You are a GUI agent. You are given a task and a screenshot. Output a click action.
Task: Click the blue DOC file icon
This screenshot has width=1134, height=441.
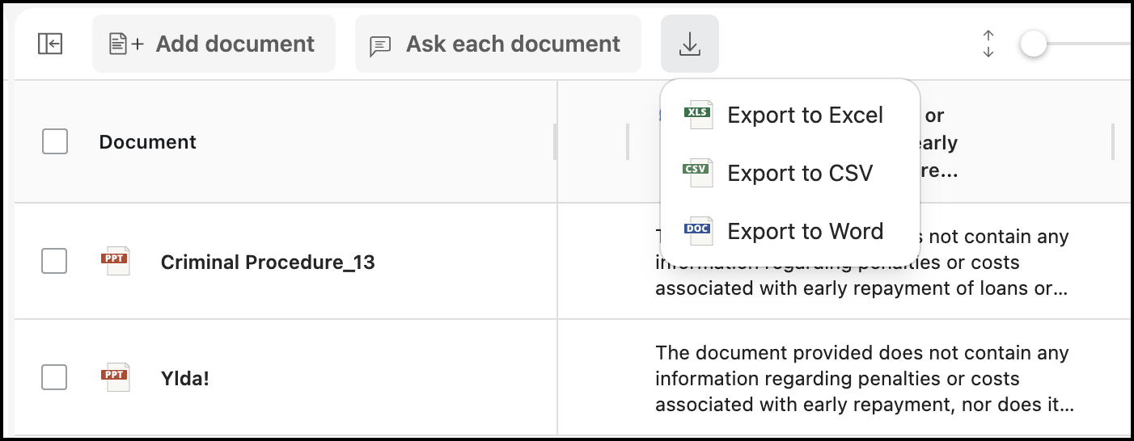coord(697,231)
